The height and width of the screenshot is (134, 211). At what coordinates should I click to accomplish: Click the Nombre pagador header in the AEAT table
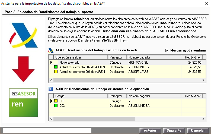pyautogui.click(x=154, y=57)
